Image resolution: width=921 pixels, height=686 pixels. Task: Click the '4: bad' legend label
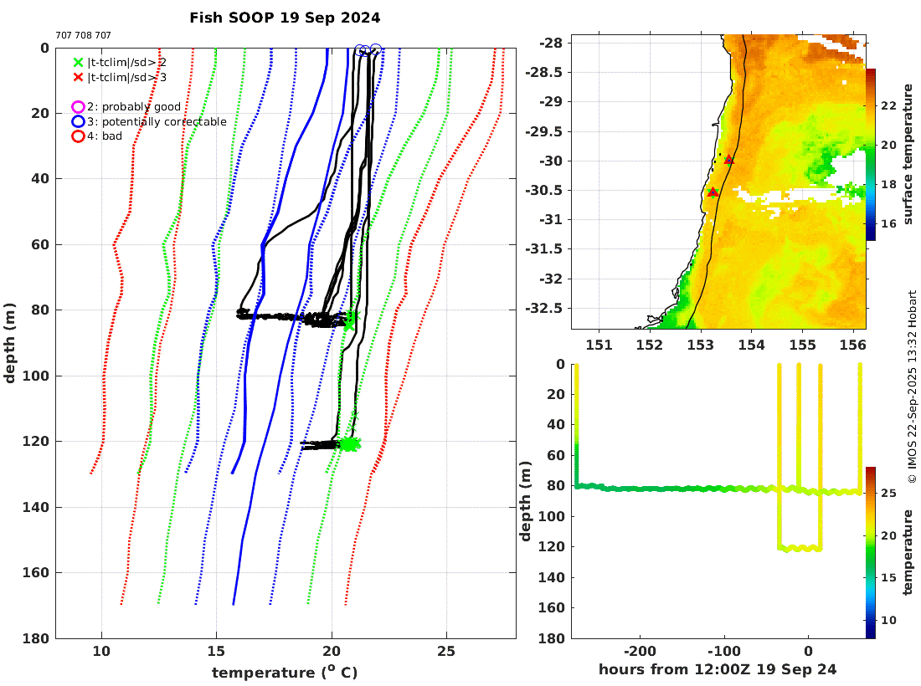point(105,136)
